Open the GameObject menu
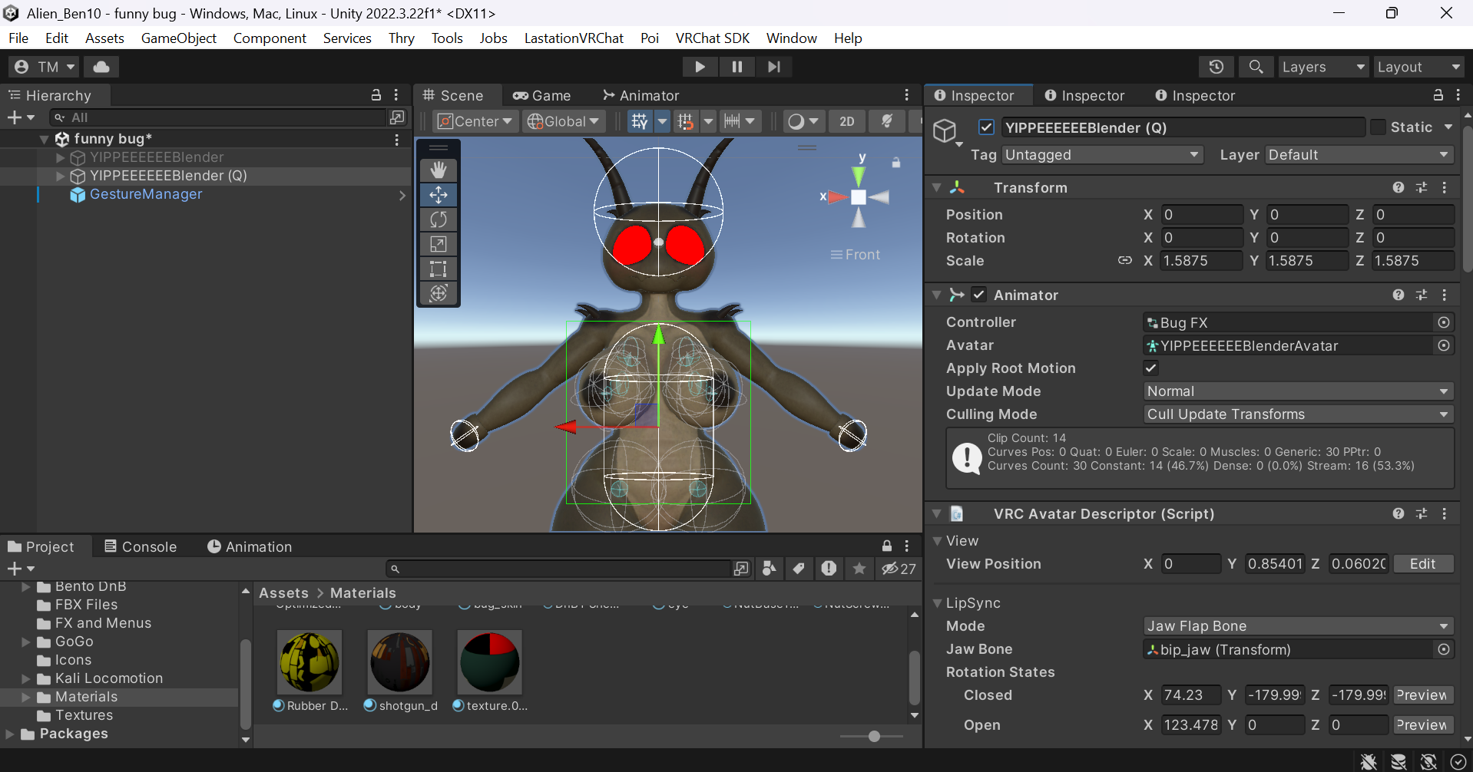This screenshot has width=1473, height=772. [179, 38]
